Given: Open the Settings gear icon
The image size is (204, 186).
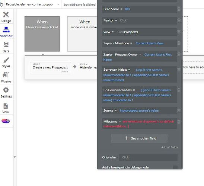Looking at the screenshot, I should click(6, 90).
